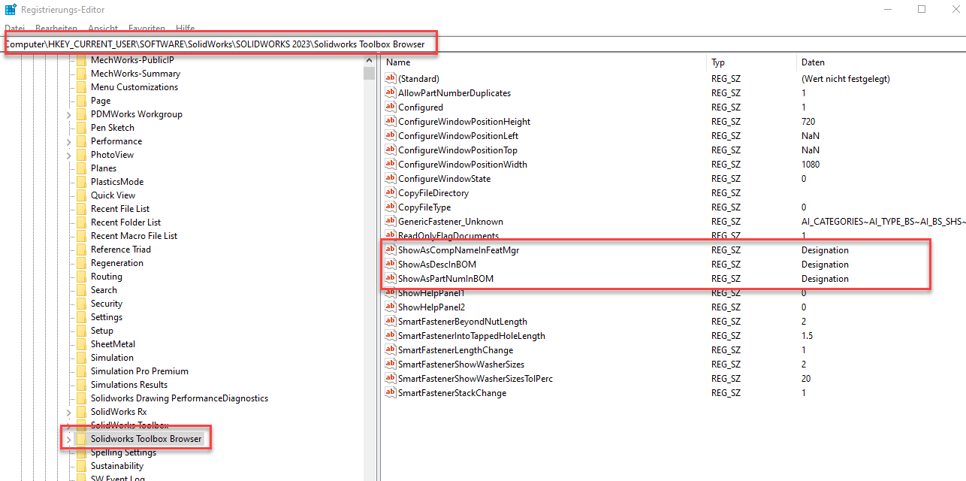Screen dimensions: 966x481
Task: Click the registry path address bar
Action: pyautogui.click(x=218, y=44)
